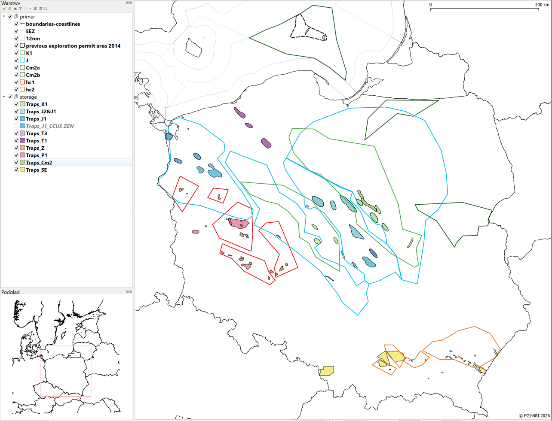This screenshot has width=552, height=421.
Task: Click the Traps_T3 layer label
Action: coord(37,133)
